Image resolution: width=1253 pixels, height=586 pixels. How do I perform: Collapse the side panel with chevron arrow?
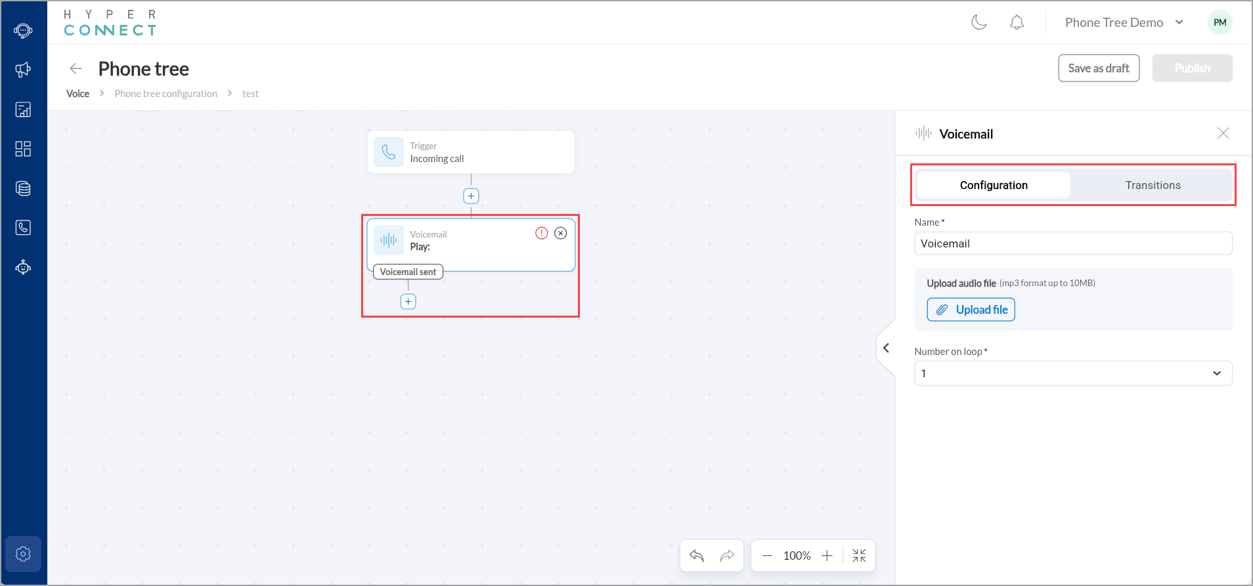pyautogui.click(x=886, y=348)
